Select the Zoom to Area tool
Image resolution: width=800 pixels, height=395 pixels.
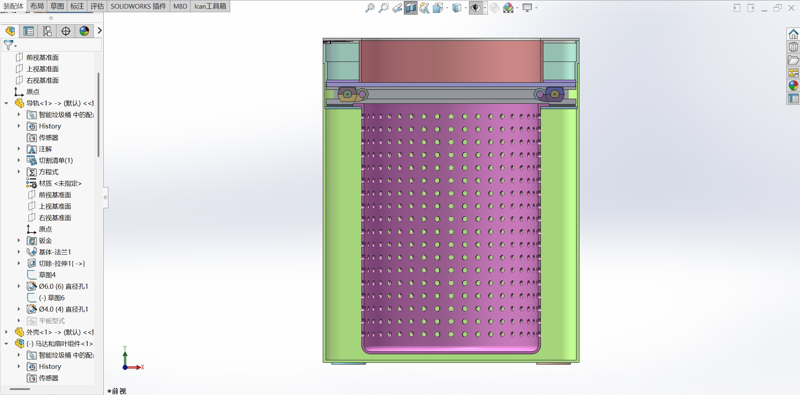pos(383,8)
